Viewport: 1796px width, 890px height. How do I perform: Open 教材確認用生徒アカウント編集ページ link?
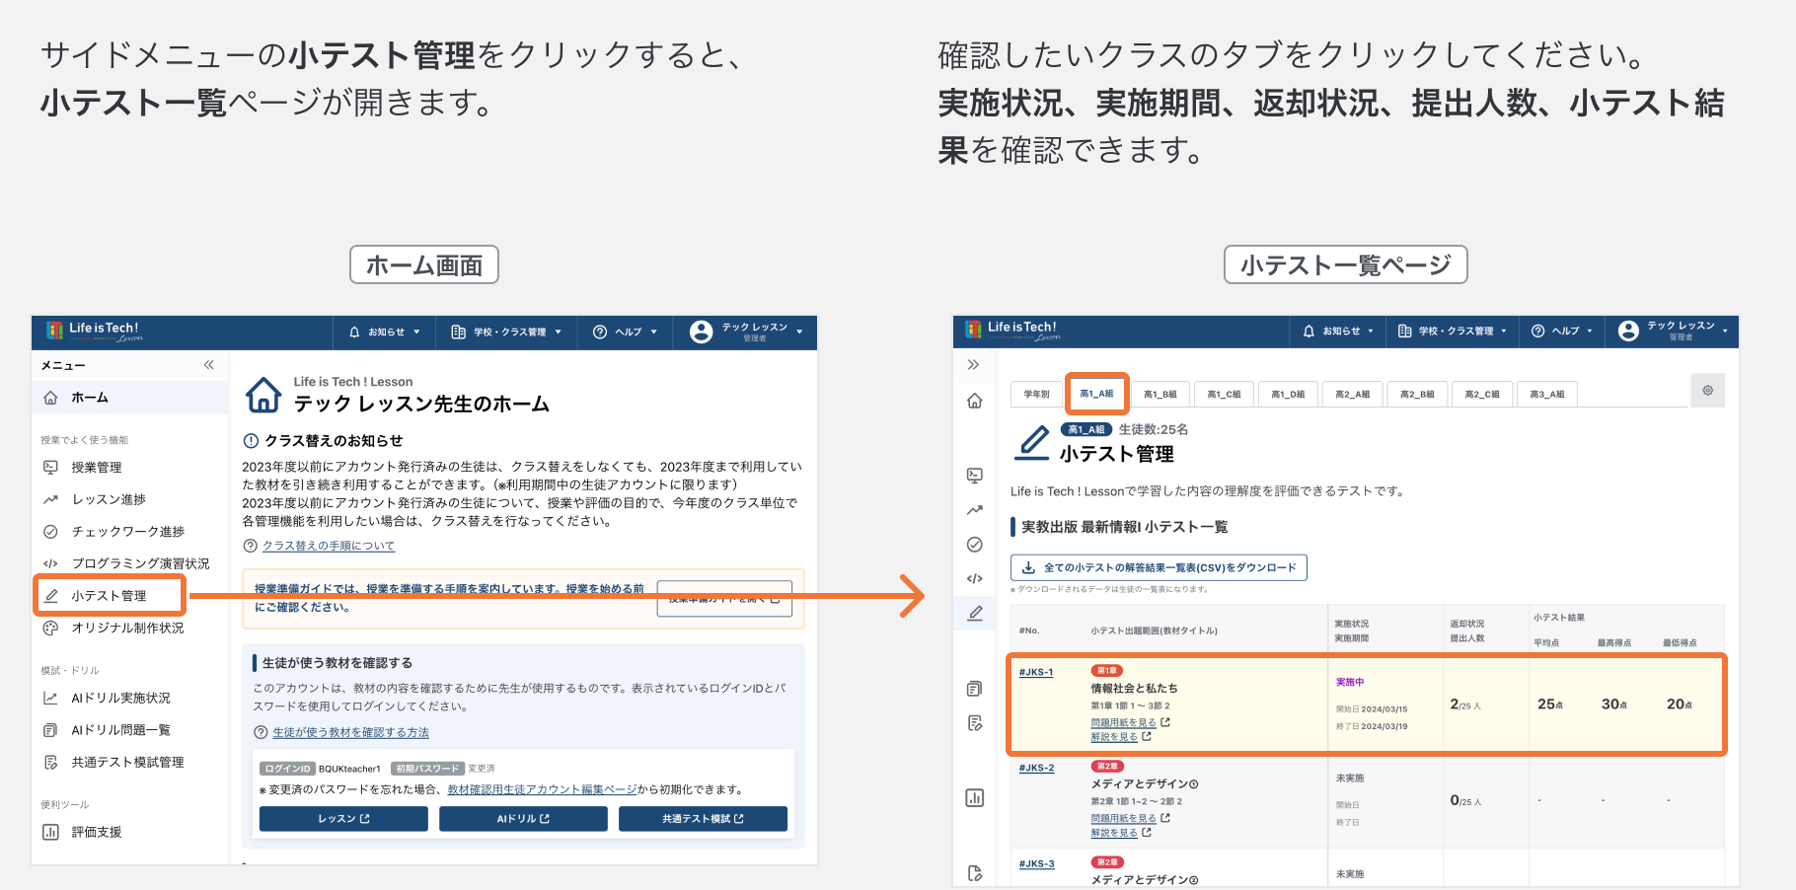[x=542, y=789]
